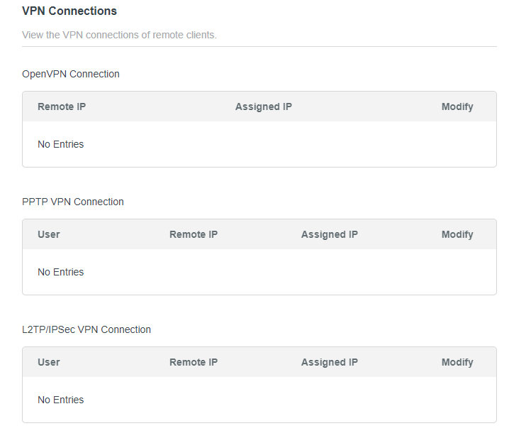The height and width of the screenshot is (443, 526).
Task: Select the PPTP VPN Connection section label
Action: pyautogui.click(x=73, y=202)
